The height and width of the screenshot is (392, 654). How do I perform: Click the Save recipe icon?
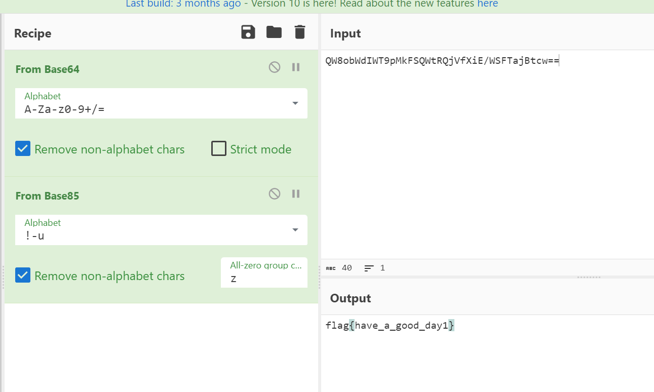pyautogui.click(x=248, y=32)
